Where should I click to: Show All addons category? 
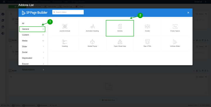33,24
